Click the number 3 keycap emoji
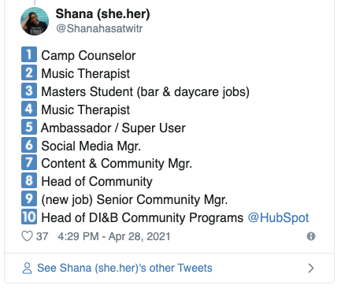Screen dimensions: 341x289 point(29,91)
